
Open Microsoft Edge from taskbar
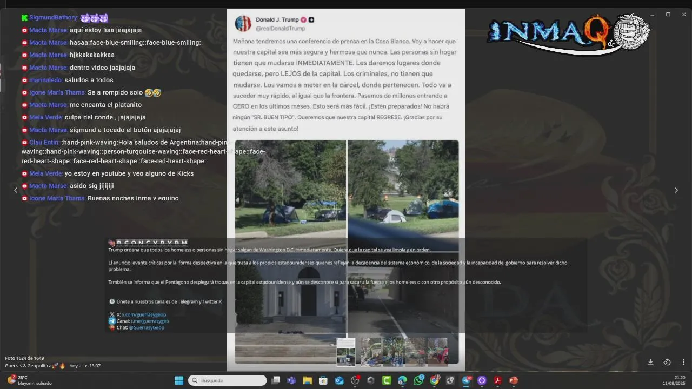click(x=403, y=380)
